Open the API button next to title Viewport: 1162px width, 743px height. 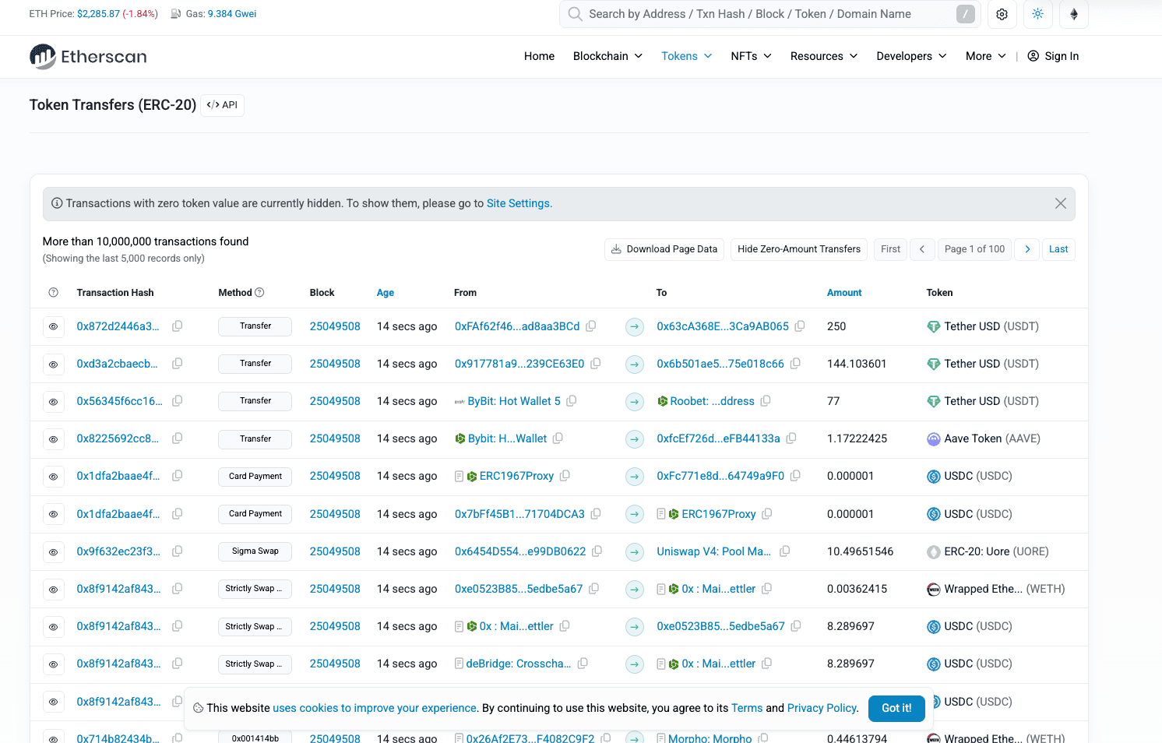(x=222, y=105)
